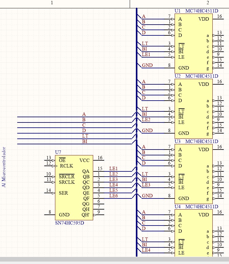Click the U3 designator label
Image resolution: width=229 pixels, height=264 pixels.
coord(177,141)
